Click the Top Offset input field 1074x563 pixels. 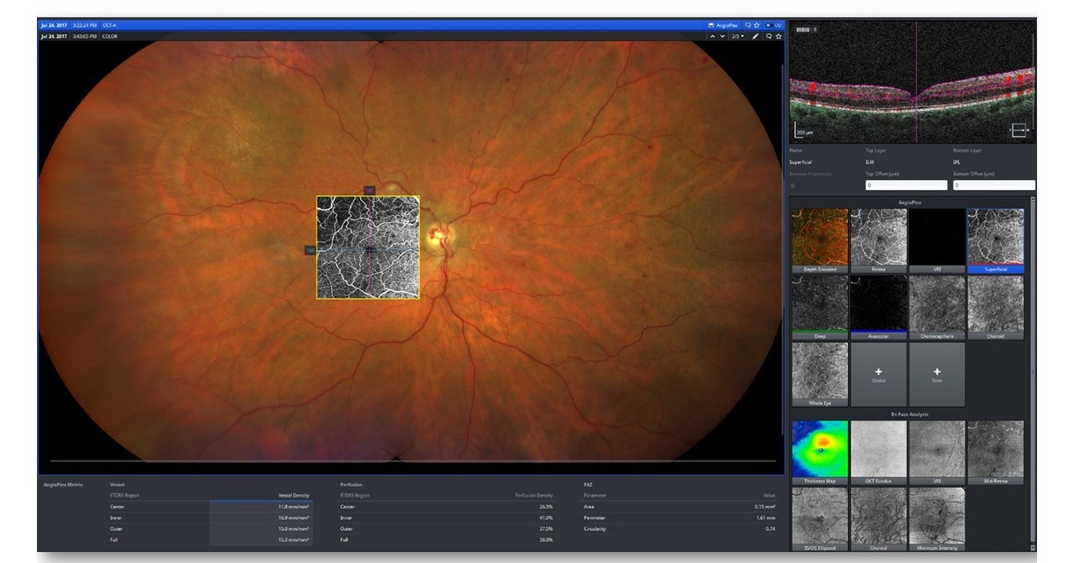point(906,184)
